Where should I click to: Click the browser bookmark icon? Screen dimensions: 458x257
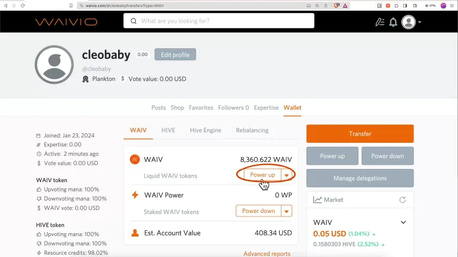click(71, 5)
